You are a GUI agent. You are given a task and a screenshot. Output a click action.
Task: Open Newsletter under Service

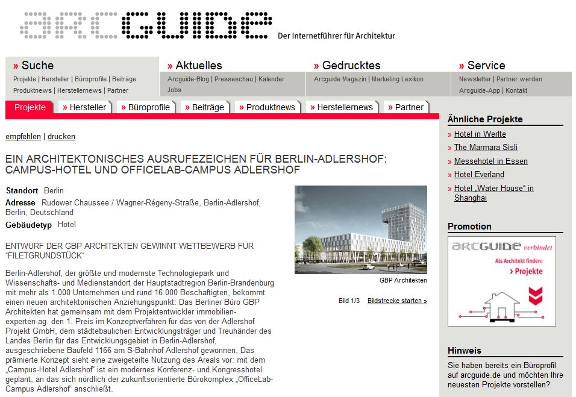(x=475, y=79)
